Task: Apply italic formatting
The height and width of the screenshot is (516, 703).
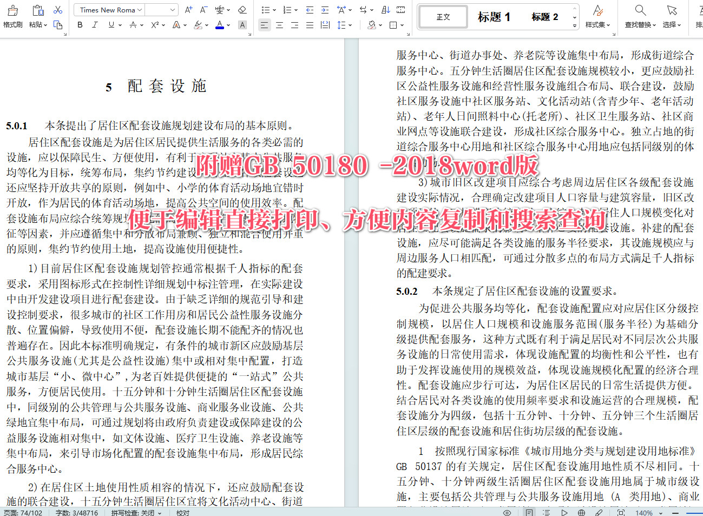Action: point(95,25)
